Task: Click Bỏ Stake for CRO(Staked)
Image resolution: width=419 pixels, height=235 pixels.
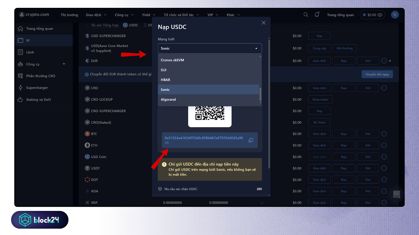Action: pos(319,122)
